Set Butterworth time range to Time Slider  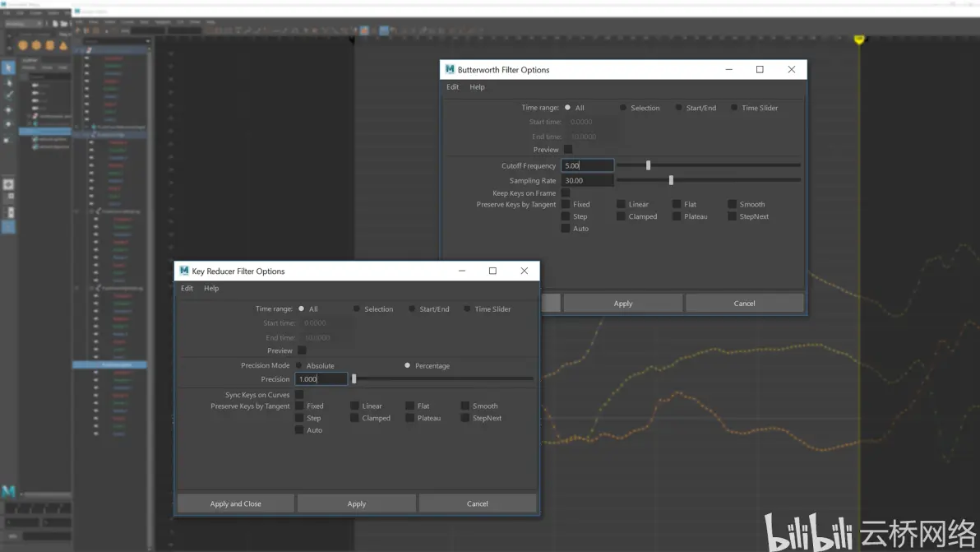pos(734,108)
